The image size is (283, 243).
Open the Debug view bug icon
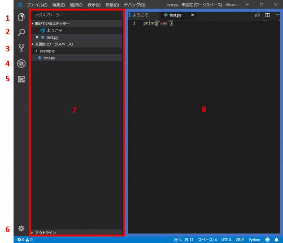(x=21, y=64)
